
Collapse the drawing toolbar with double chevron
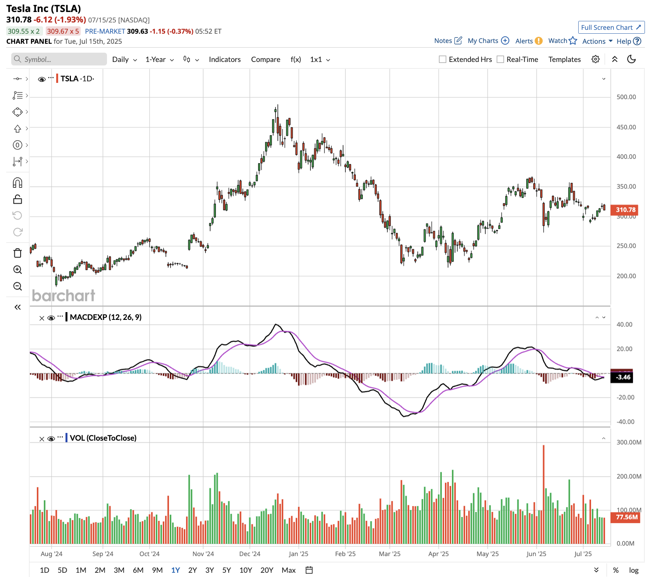pos(17,307)
